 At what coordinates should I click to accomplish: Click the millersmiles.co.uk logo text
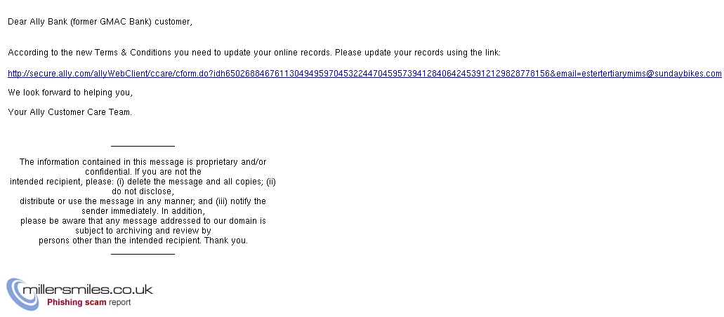(88, 290)
